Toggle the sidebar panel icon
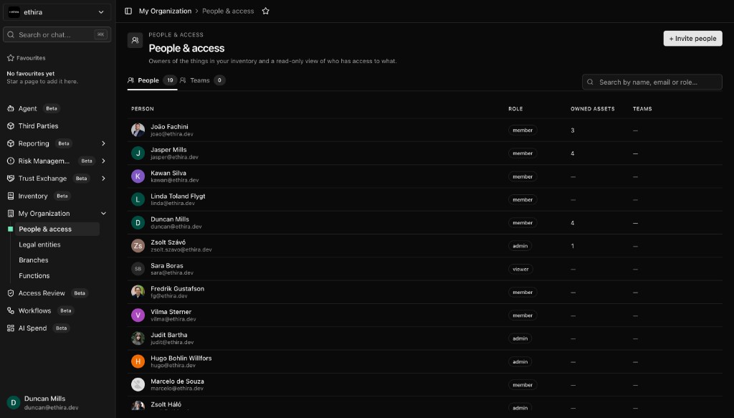The height and width of the screenshot is (418, 734). point(128,11)
